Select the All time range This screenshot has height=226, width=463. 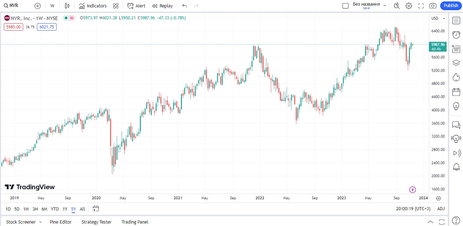click(82, 209)
